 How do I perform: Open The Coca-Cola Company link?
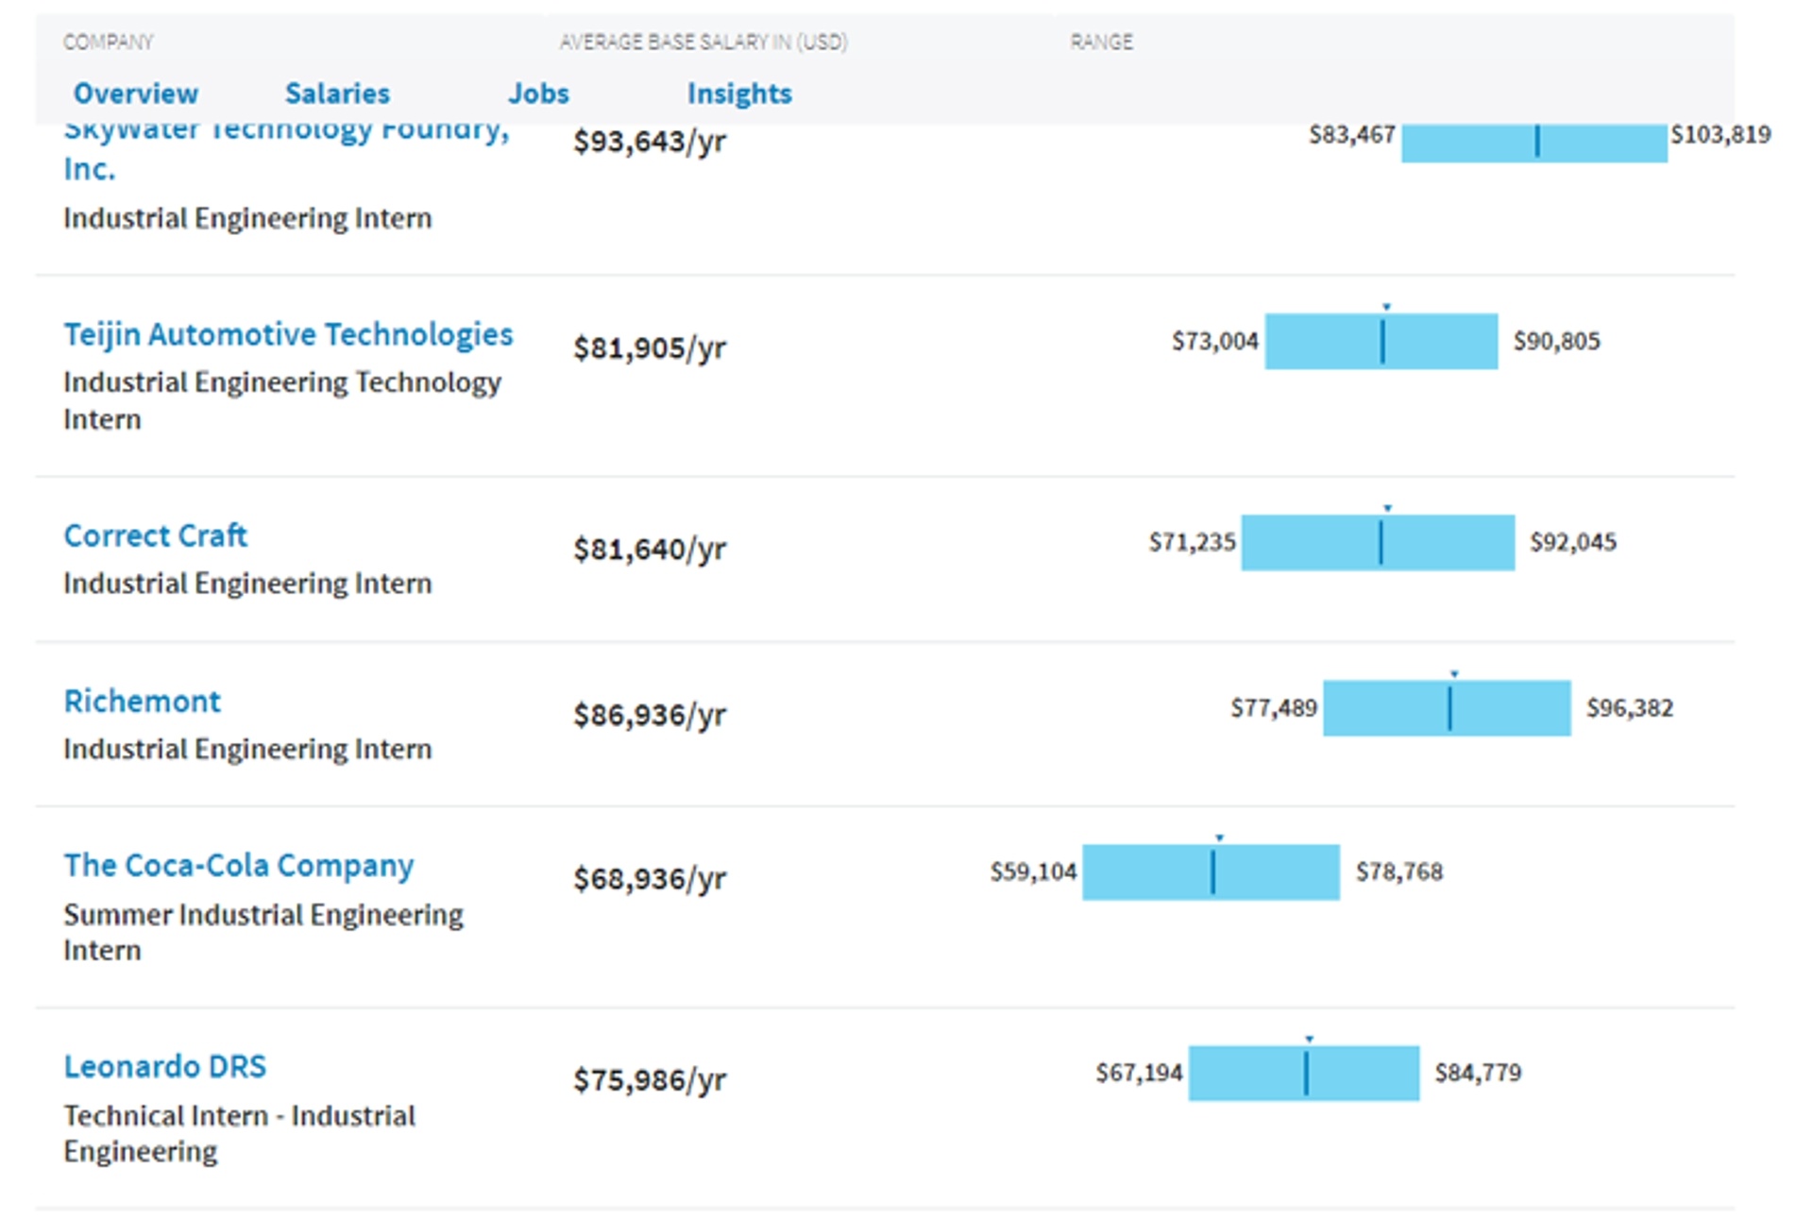pos(238,866)
